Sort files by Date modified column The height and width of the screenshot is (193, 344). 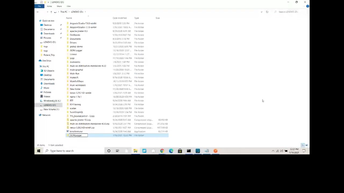coord(120,18)
